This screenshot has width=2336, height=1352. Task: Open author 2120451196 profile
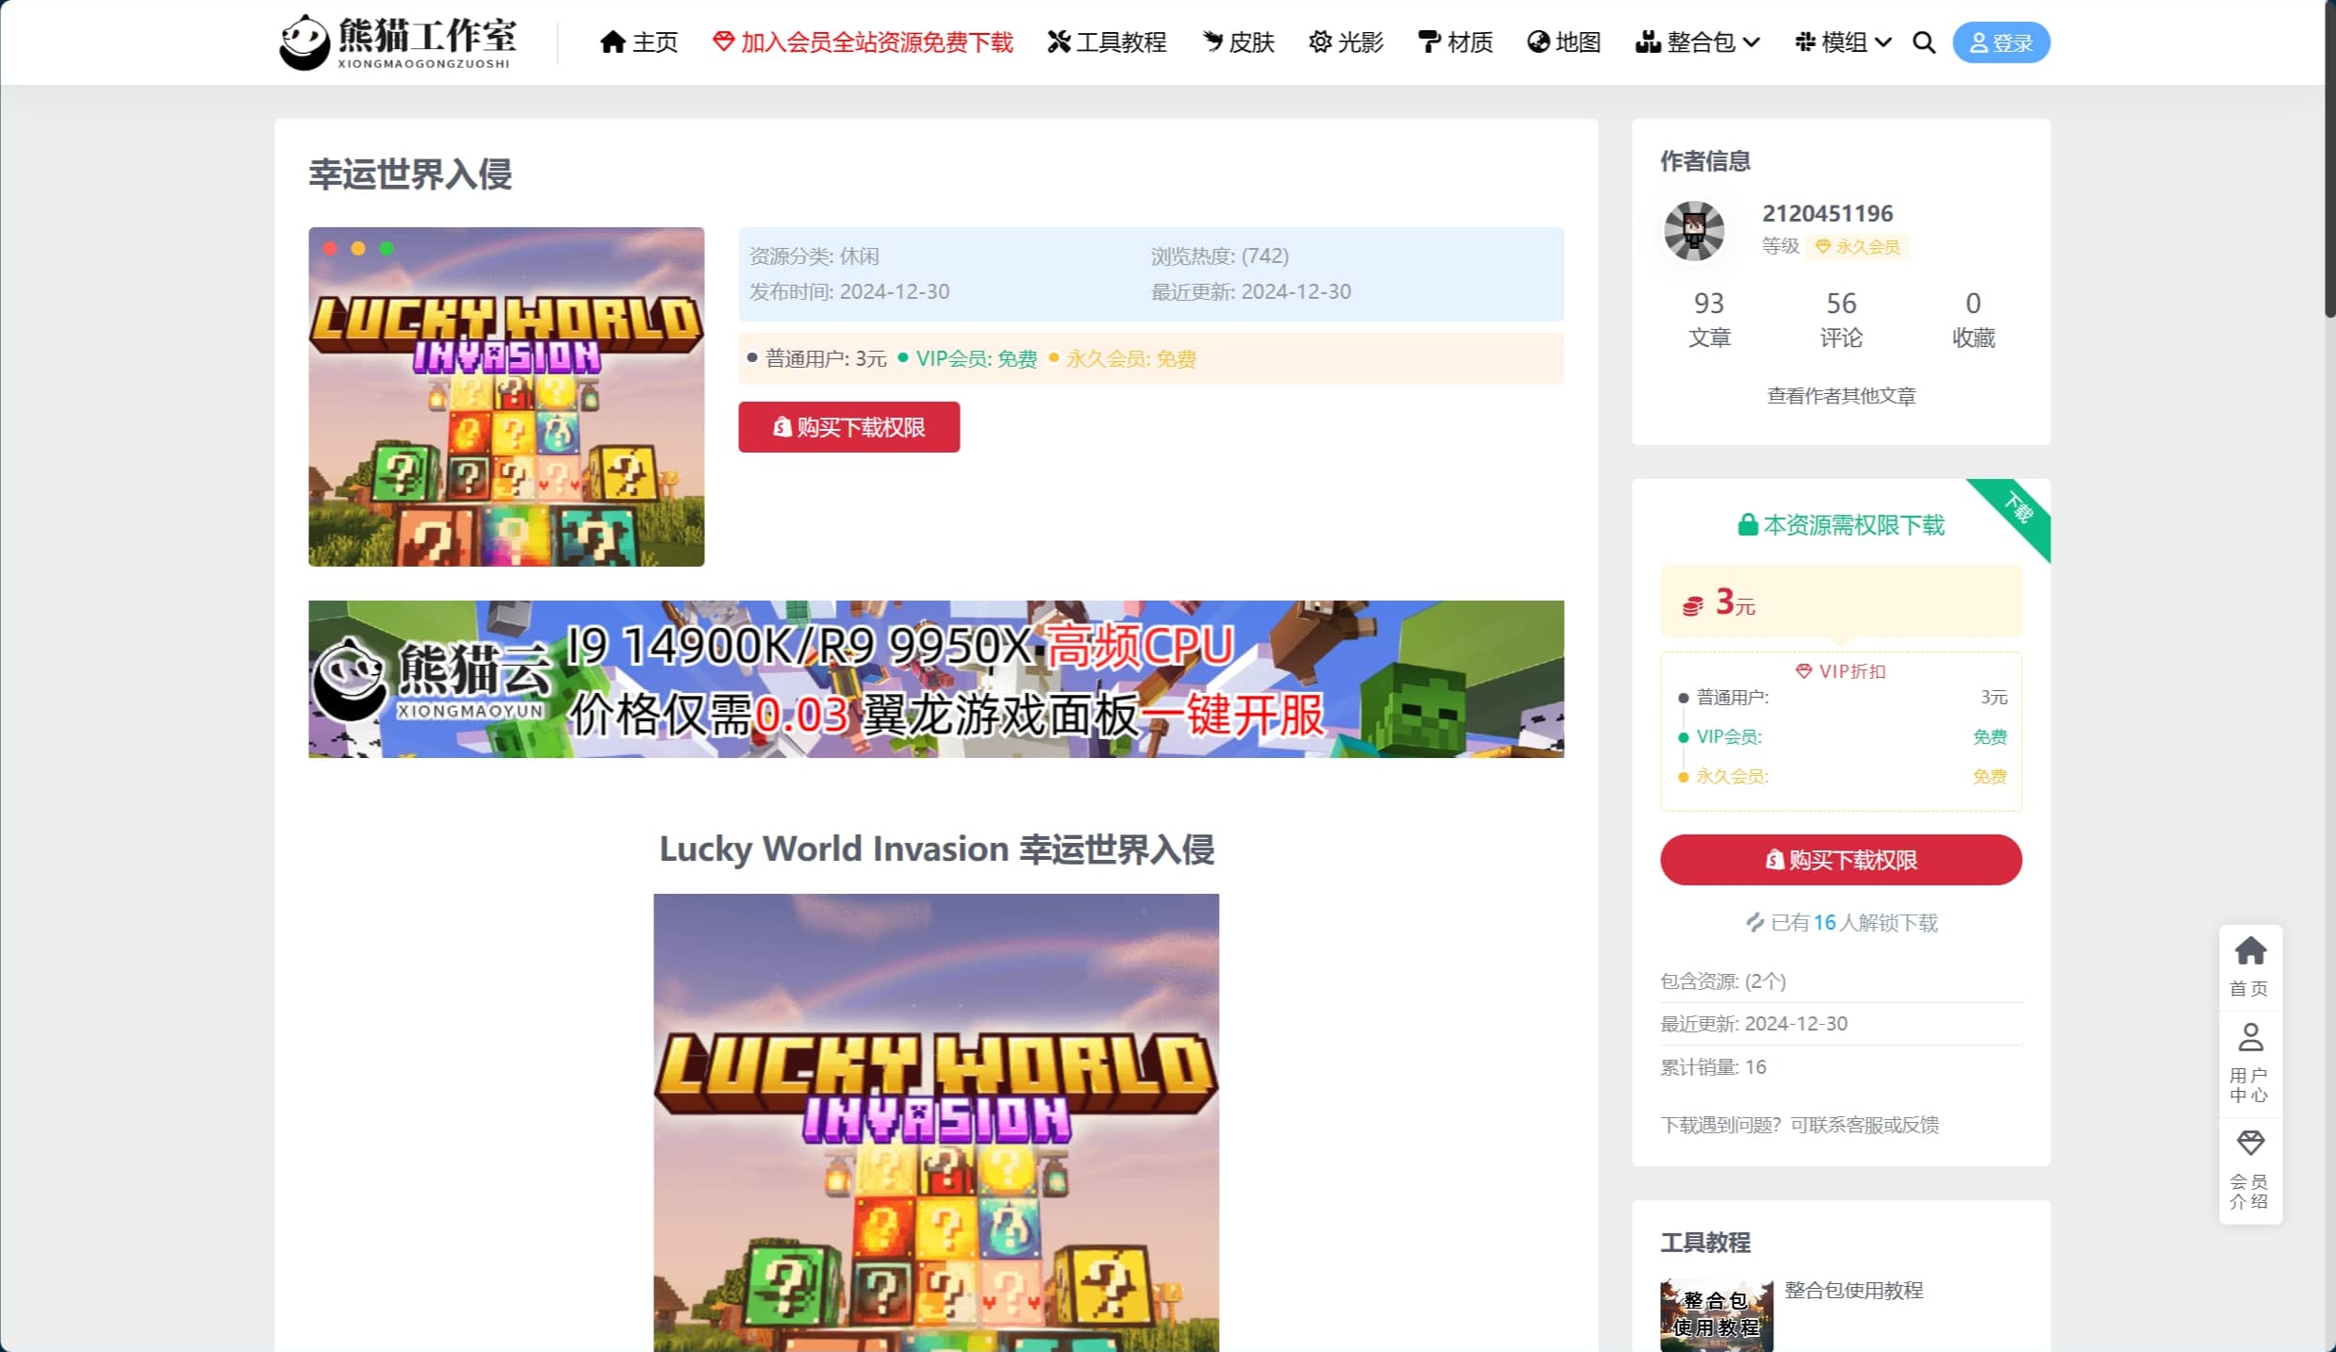click(1827, 213)
